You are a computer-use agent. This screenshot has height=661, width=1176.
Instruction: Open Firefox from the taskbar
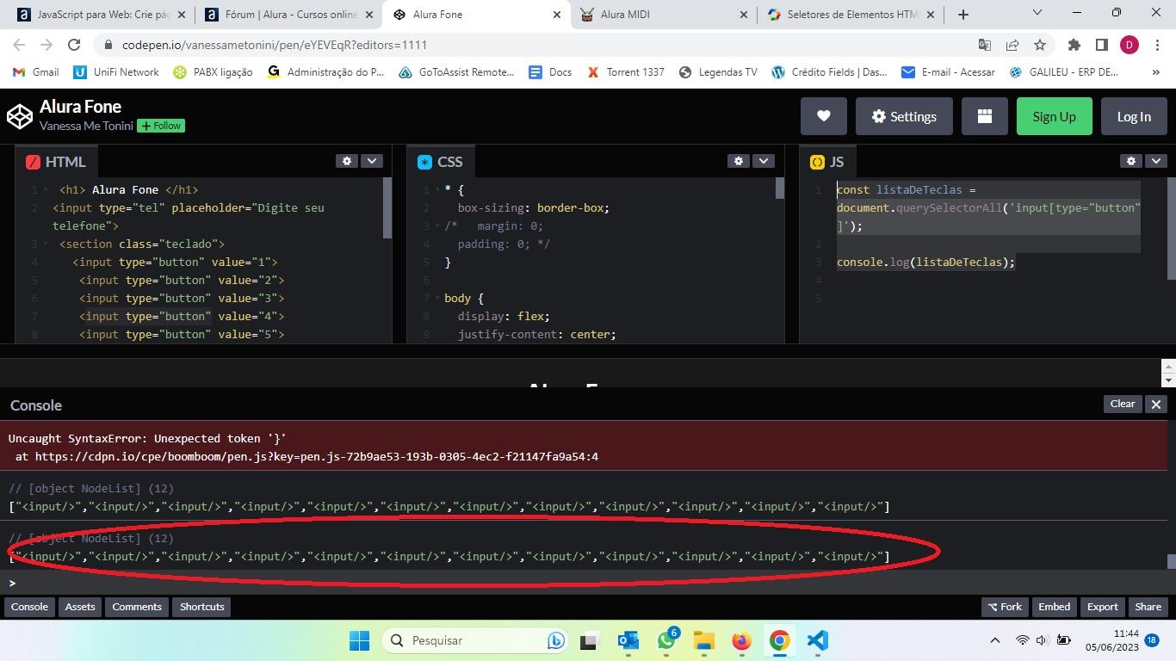click(741, 640)
